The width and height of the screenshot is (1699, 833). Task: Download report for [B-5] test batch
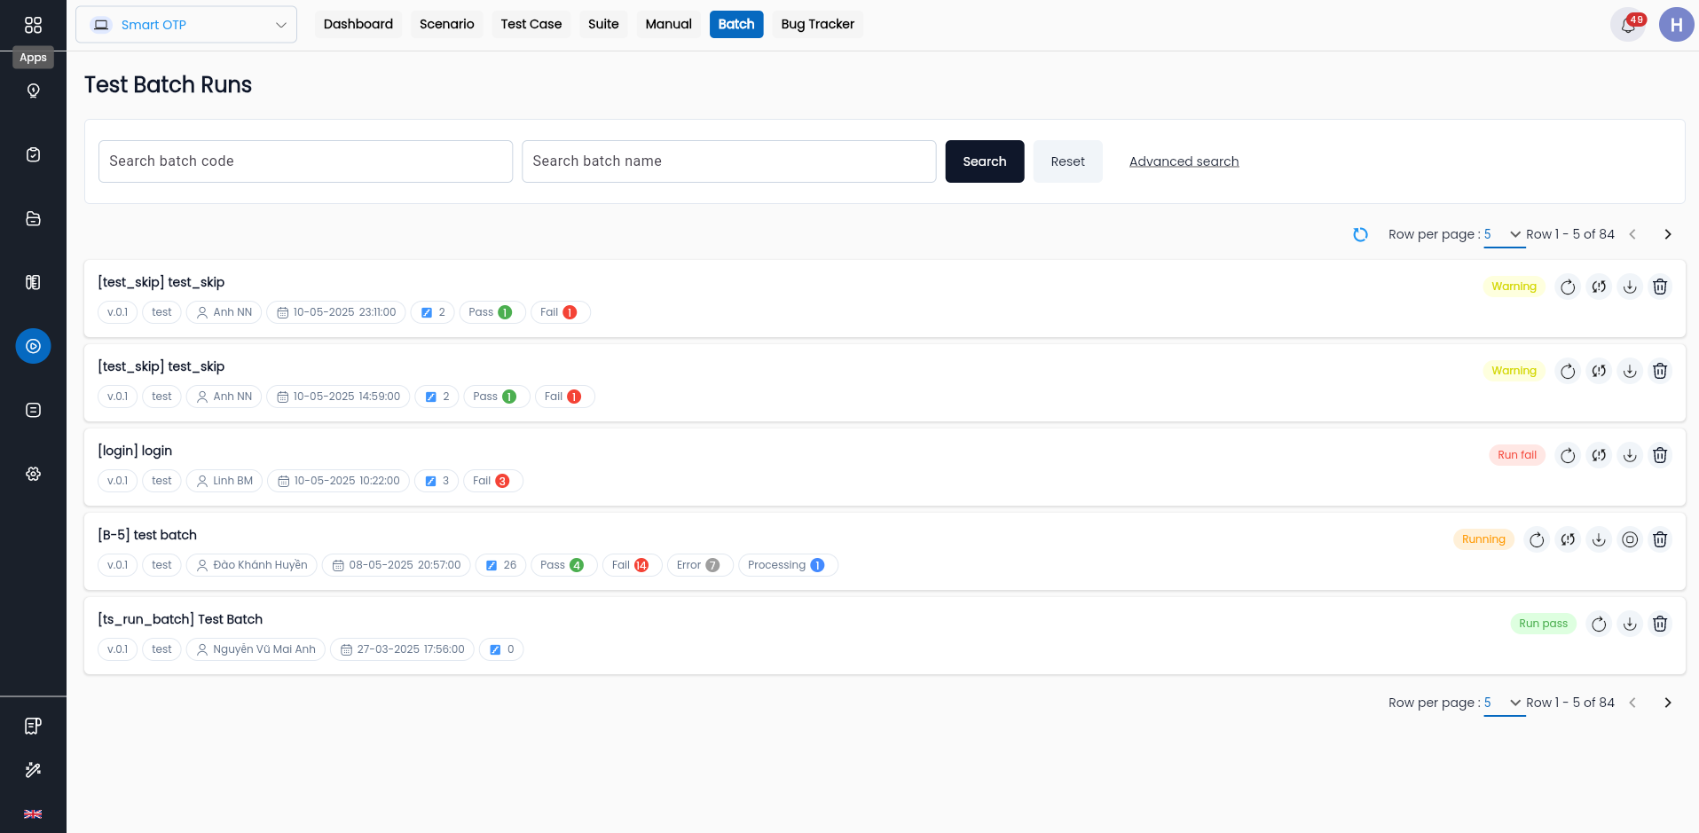click(x=1599, y=539)
